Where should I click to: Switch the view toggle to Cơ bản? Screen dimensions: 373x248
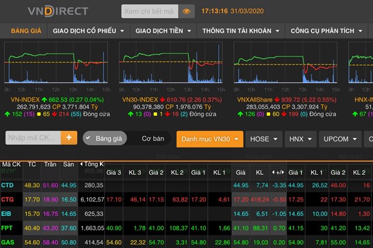click(x=152, y=138)
